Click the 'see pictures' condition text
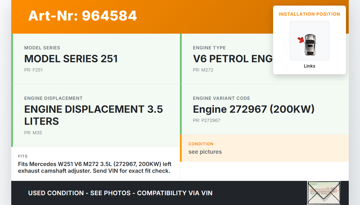This screenshot has height=205, width=360. pos(205,152)
